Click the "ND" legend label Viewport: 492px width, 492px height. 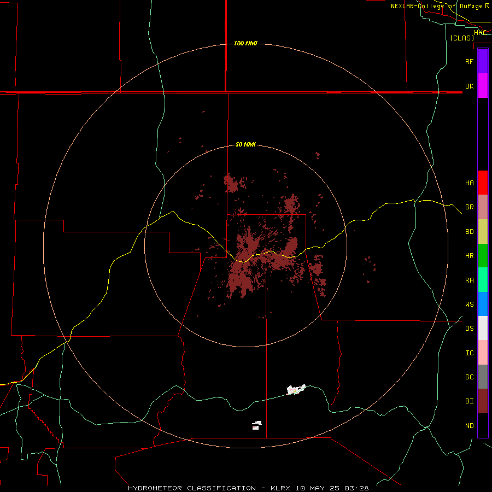click(469, 425)
